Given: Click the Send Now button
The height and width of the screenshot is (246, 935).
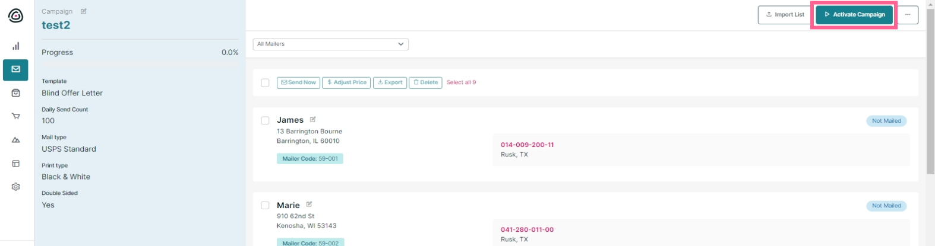Looking at the screenshot, I should point(298,82).
